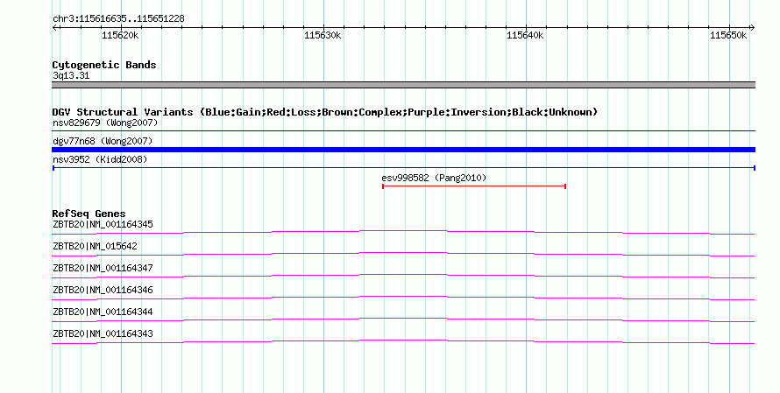Open ZBTB20|NM_001164343 transcript label
This screenshot has width=780, height=393.
(103, 333)
